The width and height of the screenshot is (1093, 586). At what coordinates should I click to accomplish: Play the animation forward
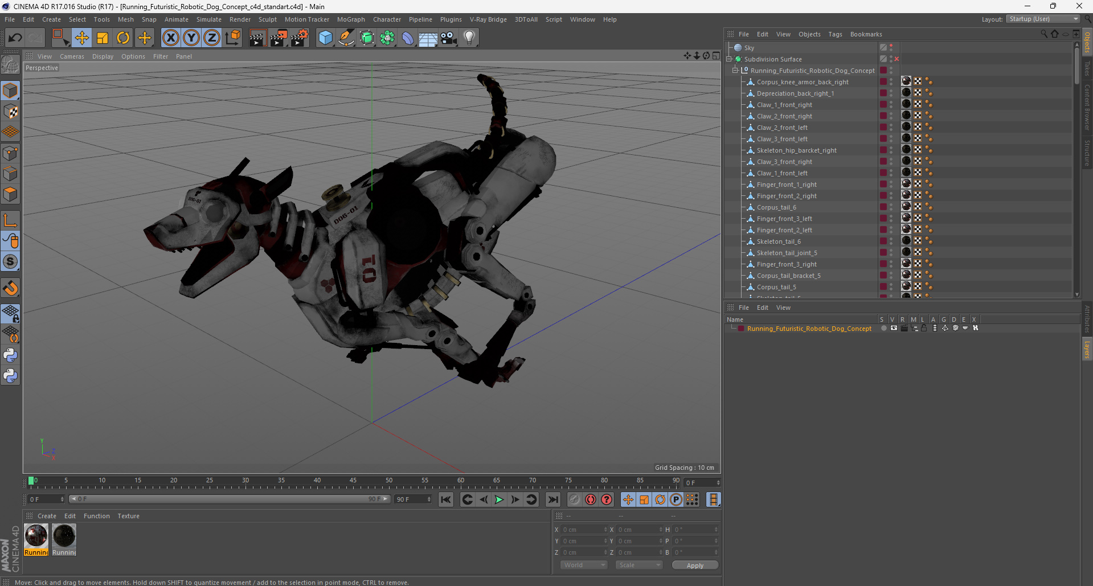(499, 499)
